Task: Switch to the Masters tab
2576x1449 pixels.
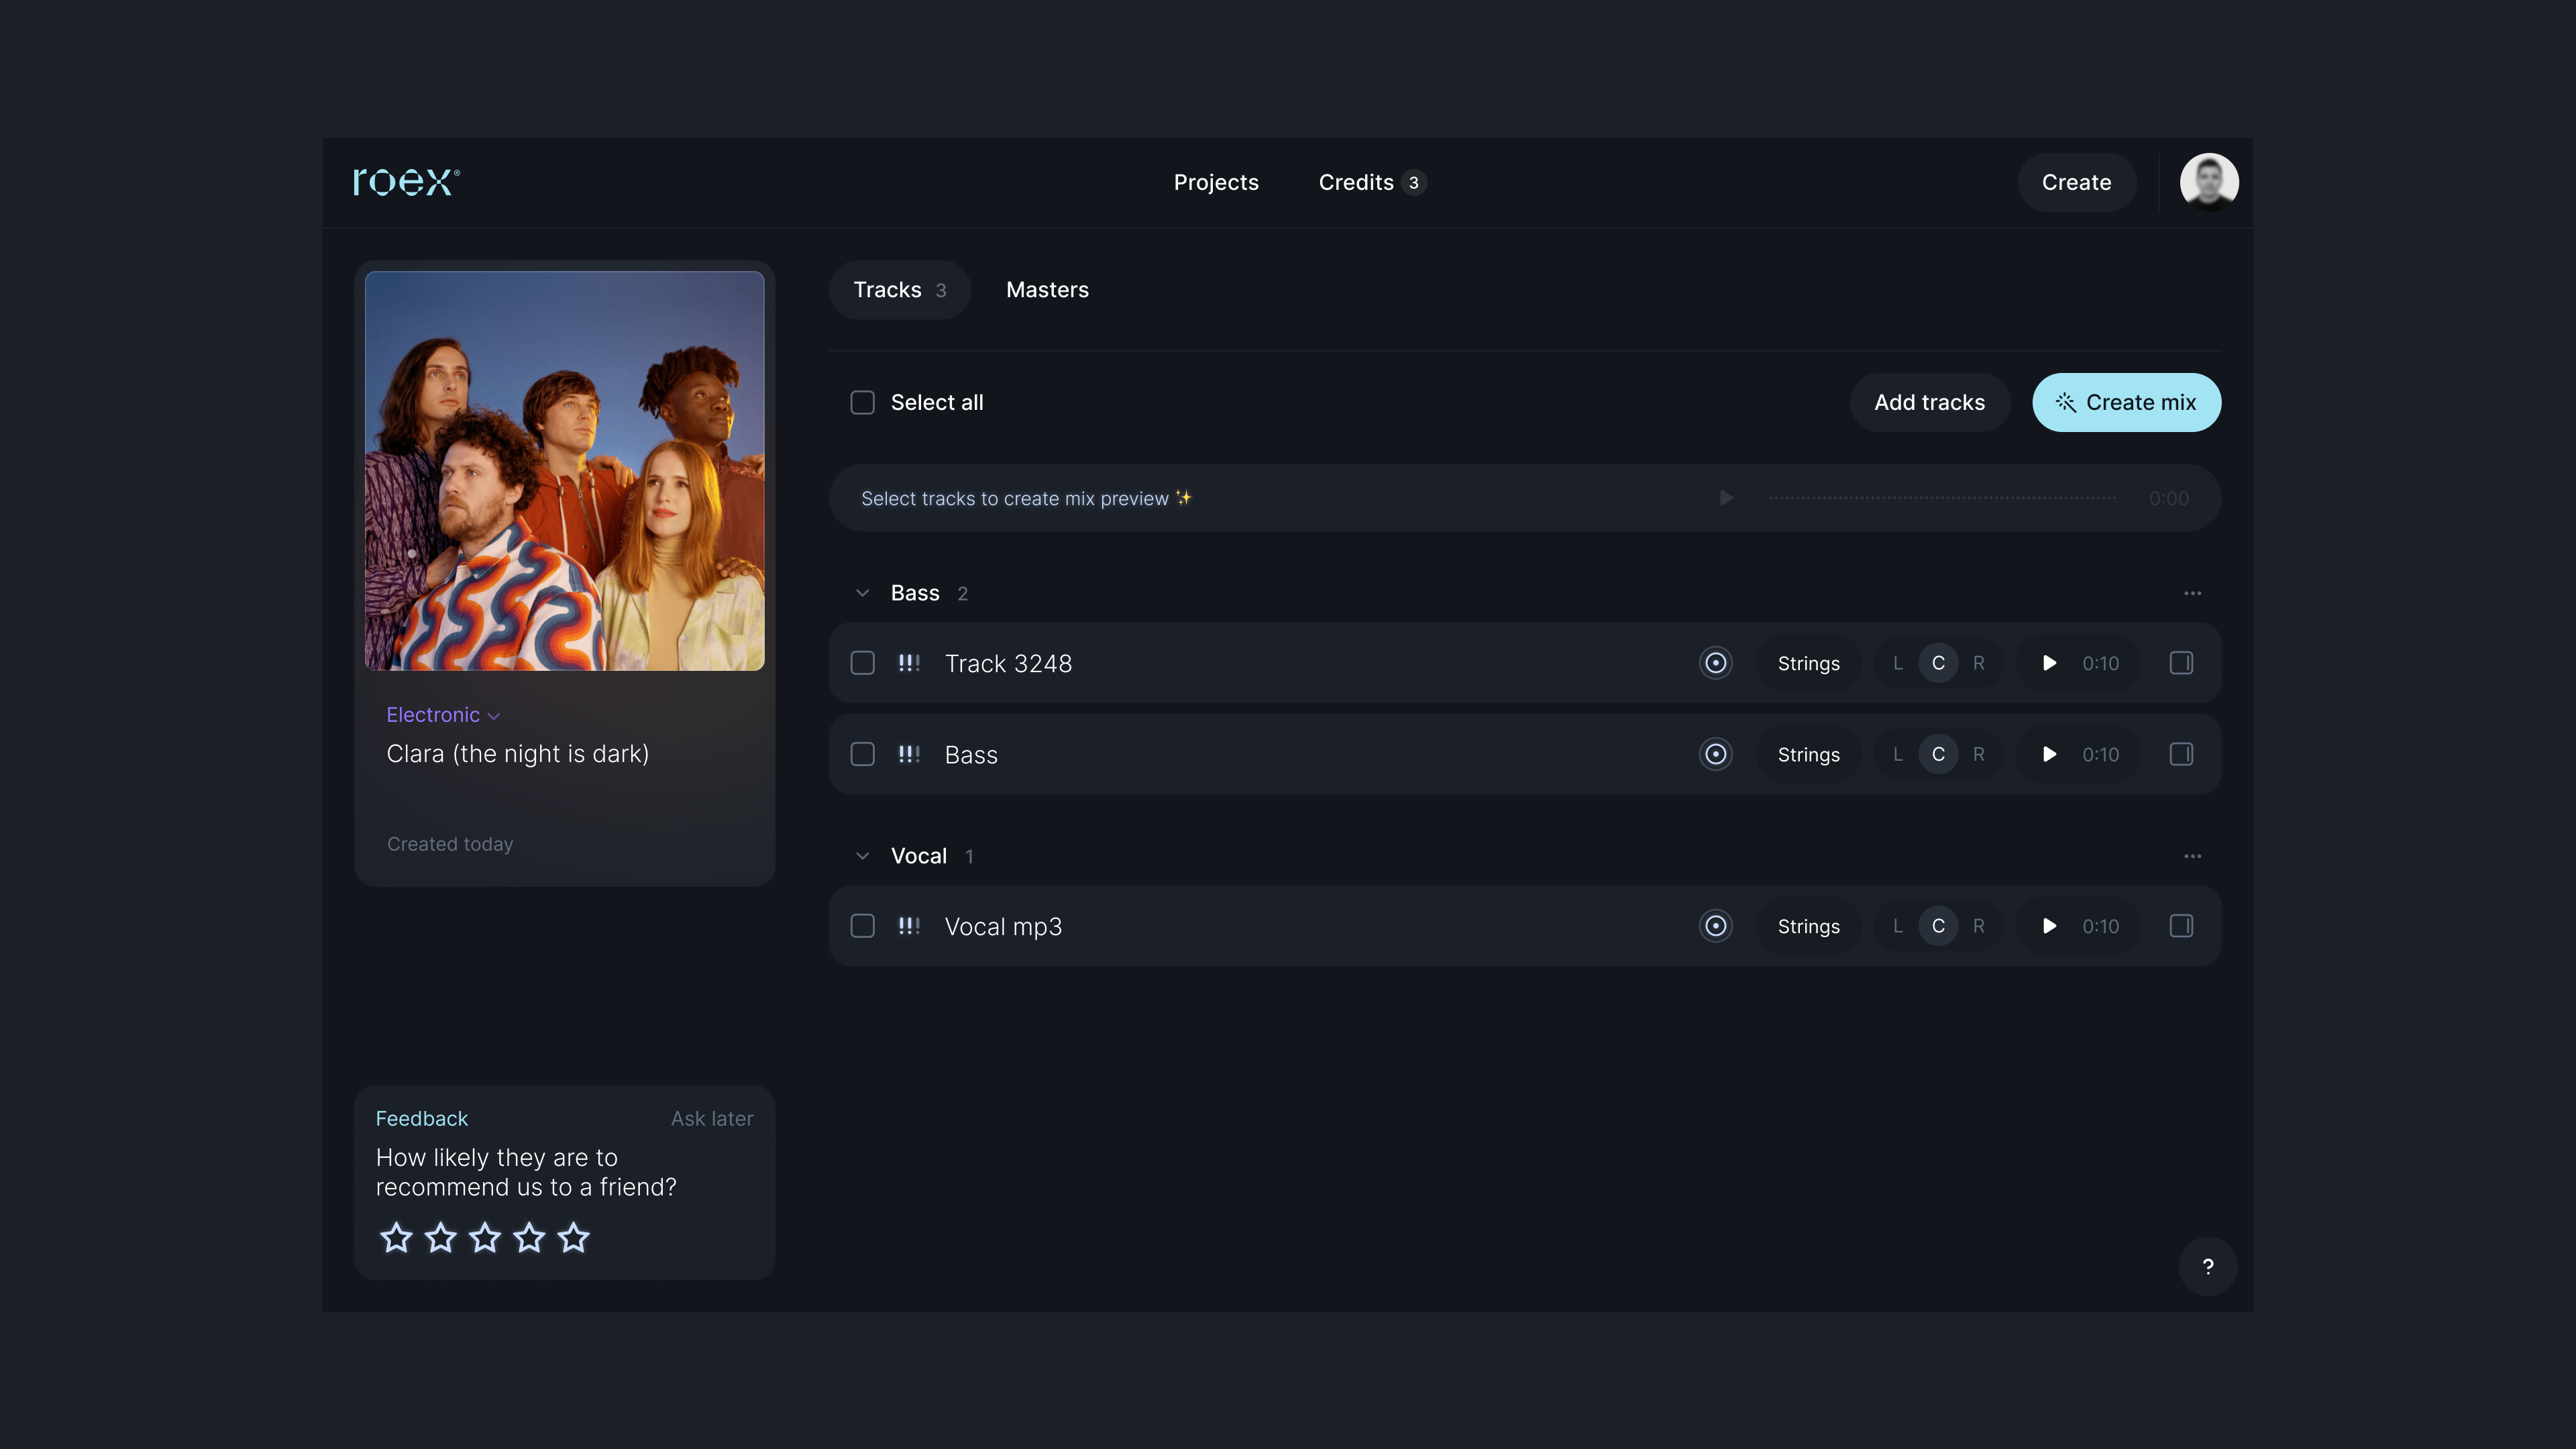Action: point(1047,290)
